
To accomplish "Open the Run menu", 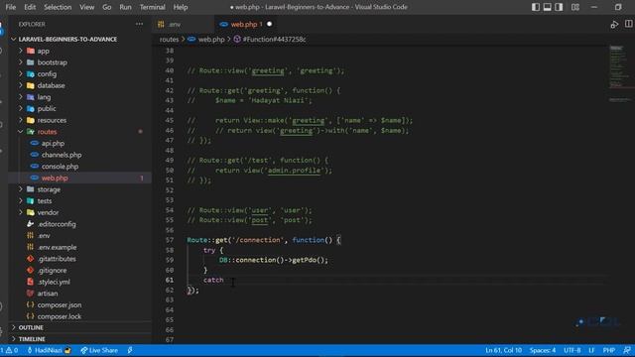I will coord(125,7).
